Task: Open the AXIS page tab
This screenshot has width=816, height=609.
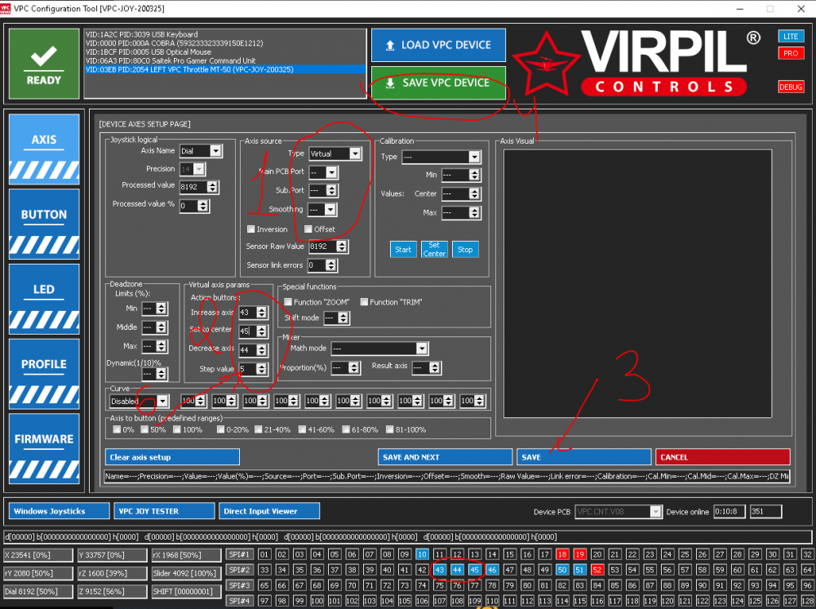Action: (x=44, y=149)
